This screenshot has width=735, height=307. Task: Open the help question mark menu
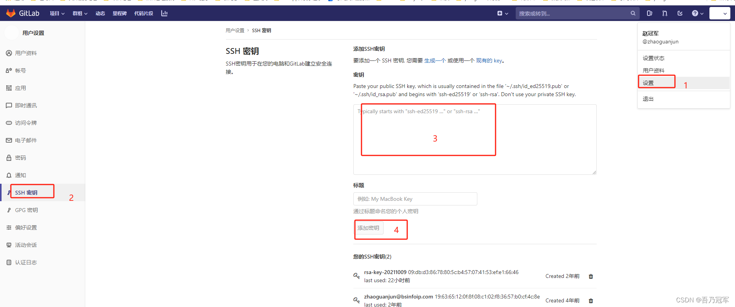point(697,13)
